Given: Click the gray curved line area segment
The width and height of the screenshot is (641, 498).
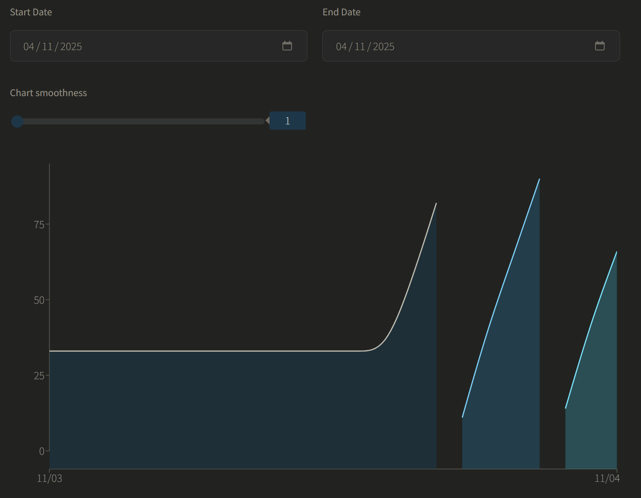Looking at the screenshot, I should pyautogui.click(x=243, y=408).
